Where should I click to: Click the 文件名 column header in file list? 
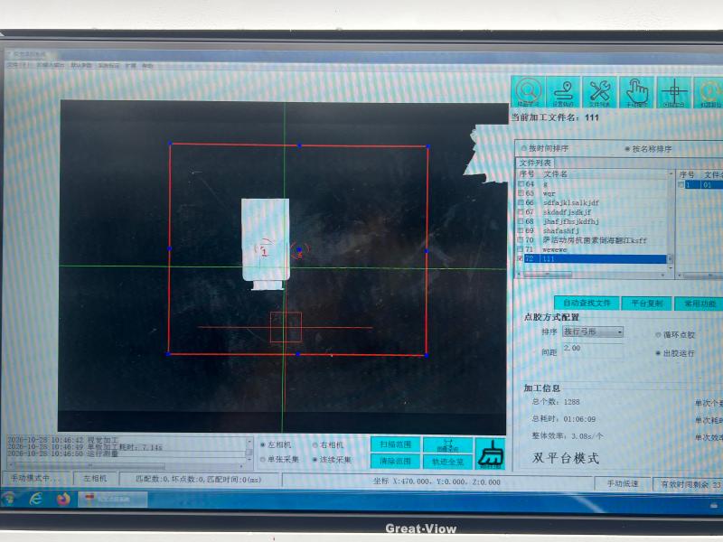(x=555, y=174)
